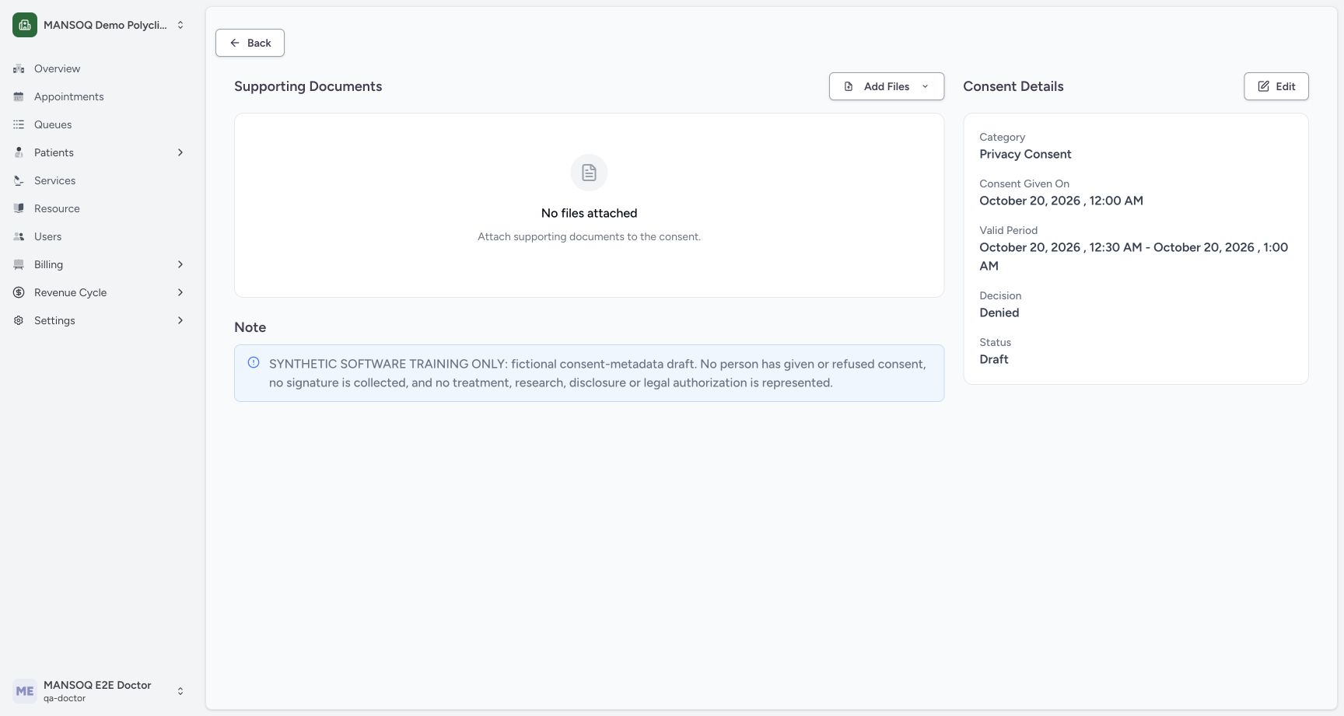The height and width of the screenshot is (716, 1344).
Task: Open the organization switcher chevrons
Action: (180, 25)
